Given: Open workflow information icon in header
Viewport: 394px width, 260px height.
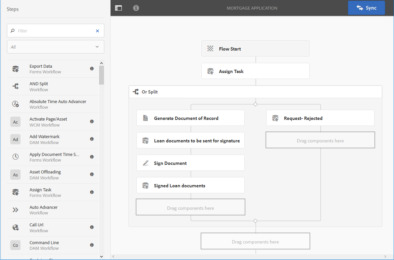Looking at the screenshot, I should click(136, 8).
